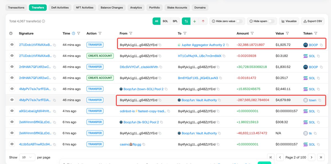Click the Visualize button

tap(289, 21)
